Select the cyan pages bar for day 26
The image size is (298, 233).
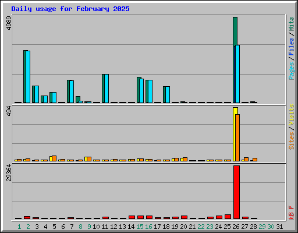point(237,74)
